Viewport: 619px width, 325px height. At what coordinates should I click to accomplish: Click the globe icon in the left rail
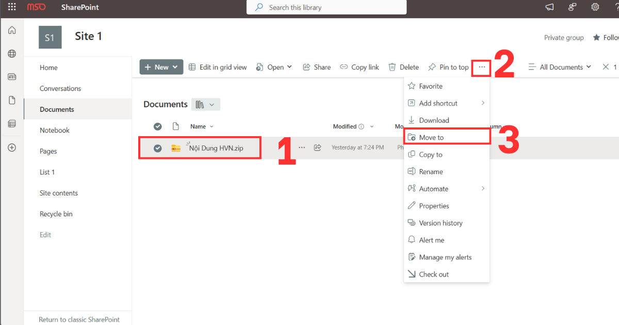point(11,53)
